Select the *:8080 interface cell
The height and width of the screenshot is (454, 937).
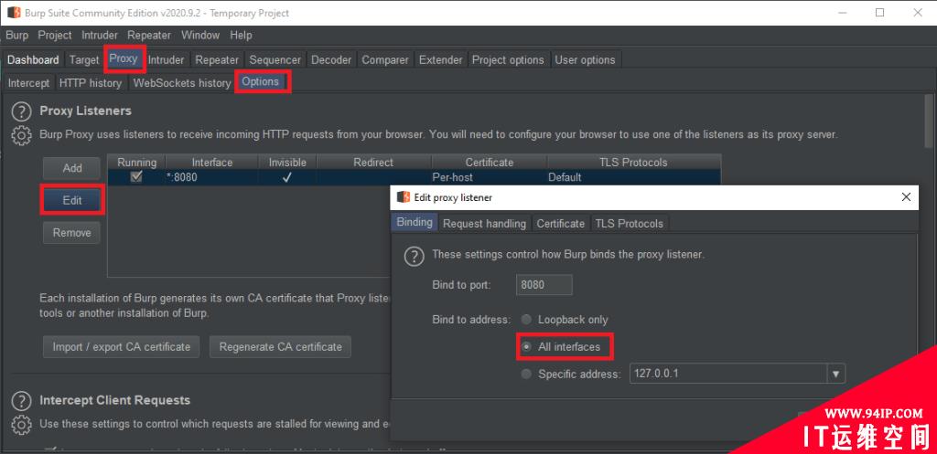pyautogui.click(x=212, y=177)
